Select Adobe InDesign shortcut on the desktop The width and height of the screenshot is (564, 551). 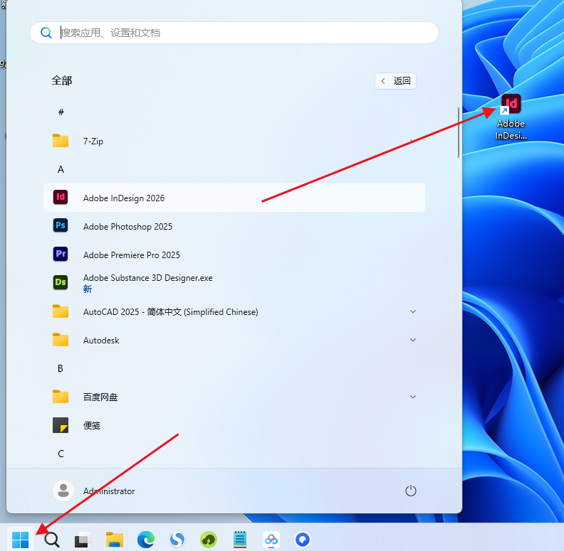[511, 117]
